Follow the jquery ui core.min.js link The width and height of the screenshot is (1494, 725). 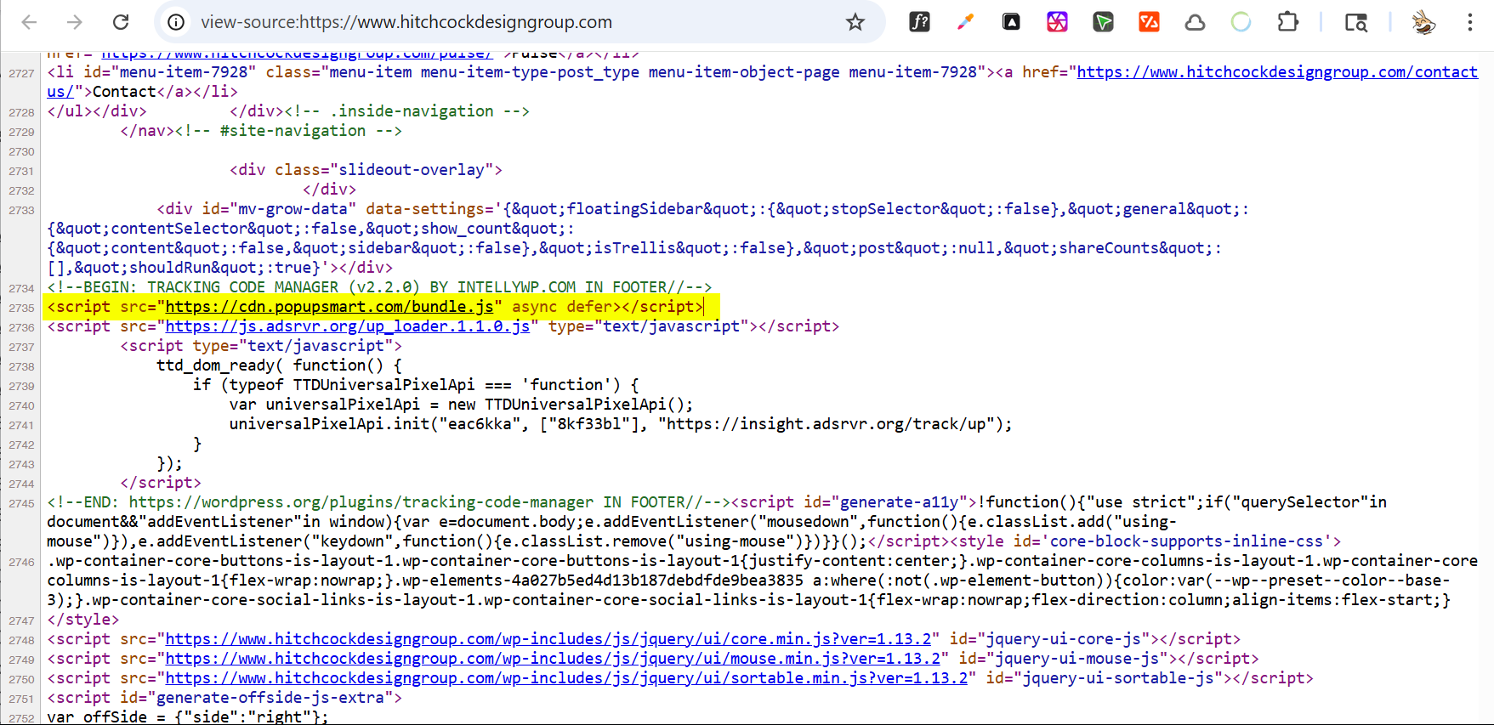pos(552,639)
